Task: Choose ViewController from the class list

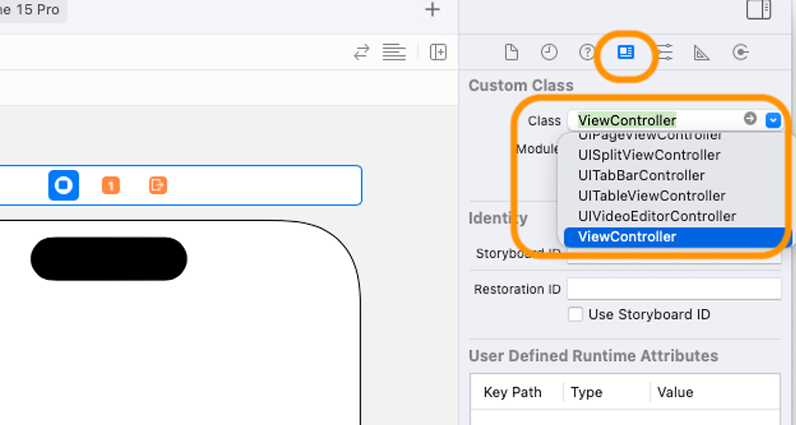Action: click(x=677, y=237)
